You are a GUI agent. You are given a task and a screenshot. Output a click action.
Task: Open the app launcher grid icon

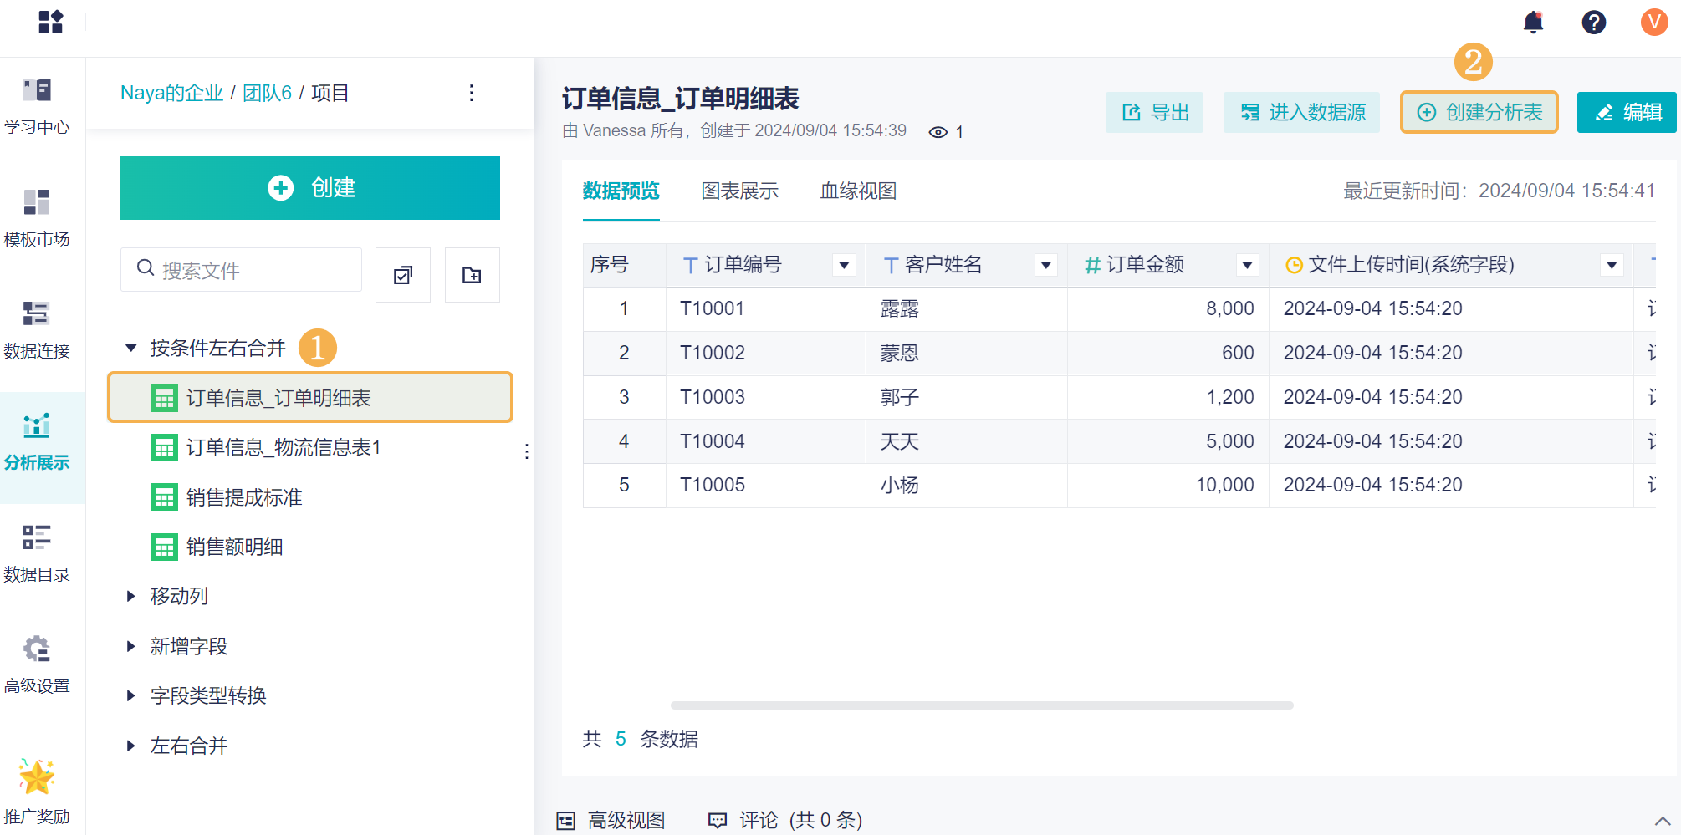pos(50,22)
